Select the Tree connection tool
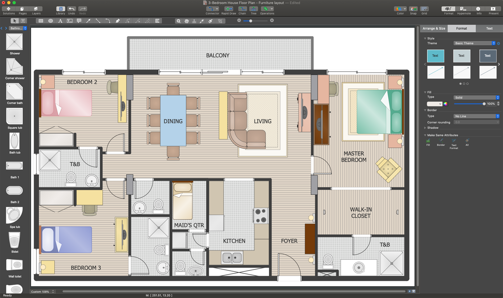The width and height of the screenshot is (503, 298). 254,9
